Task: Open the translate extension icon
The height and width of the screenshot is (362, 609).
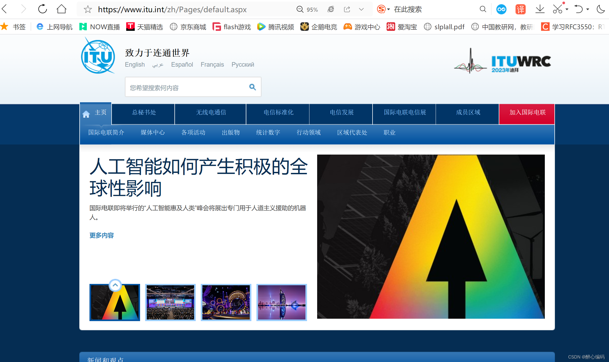Action: point(520,9)
